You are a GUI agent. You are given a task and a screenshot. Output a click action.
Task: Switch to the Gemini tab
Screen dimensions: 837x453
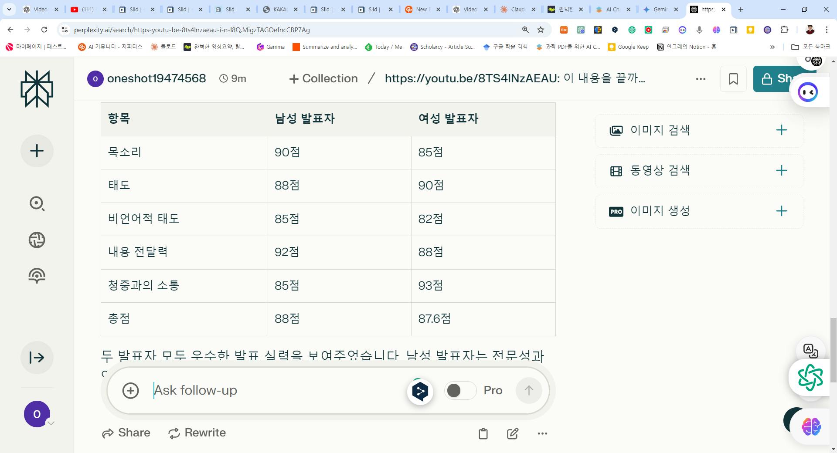click(661, 9)
